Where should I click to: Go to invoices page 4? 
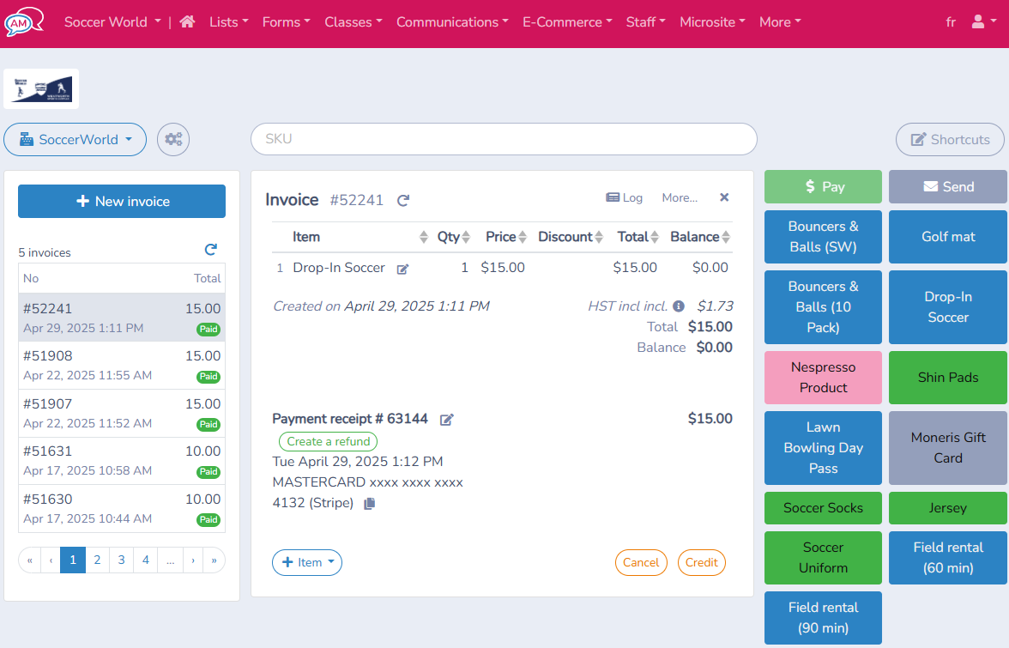click(x=146, y=560)
